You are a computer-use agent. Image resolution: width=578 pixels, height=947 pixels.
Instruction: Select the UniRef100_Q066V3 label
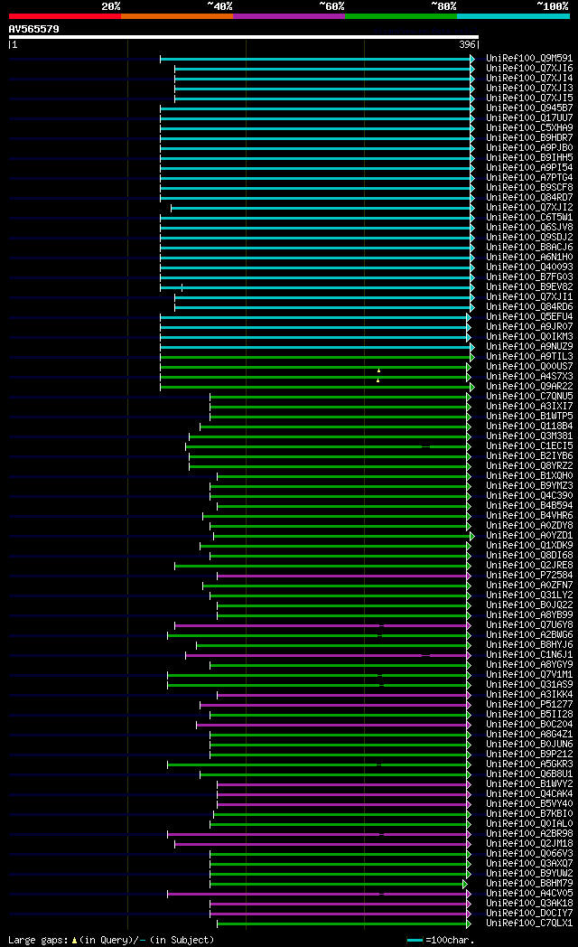click(529, 854)
